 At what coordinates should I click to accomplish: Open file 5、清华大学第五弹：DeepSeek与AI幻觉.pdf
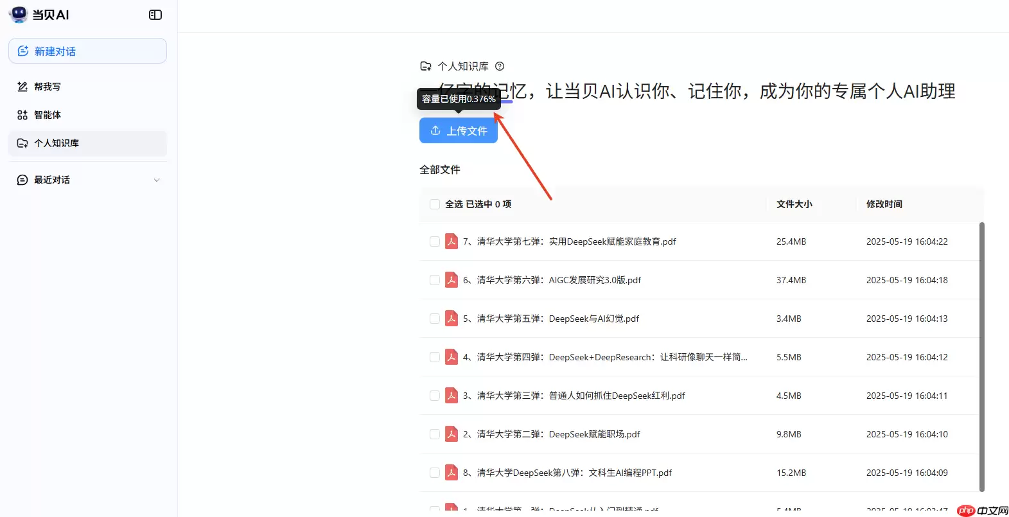point(551,319)
